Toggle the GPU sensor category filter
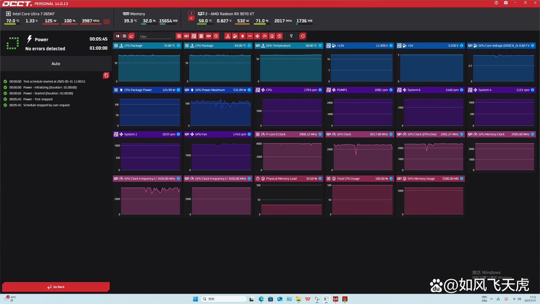This screenshot has width=540, height=304. 187,36
